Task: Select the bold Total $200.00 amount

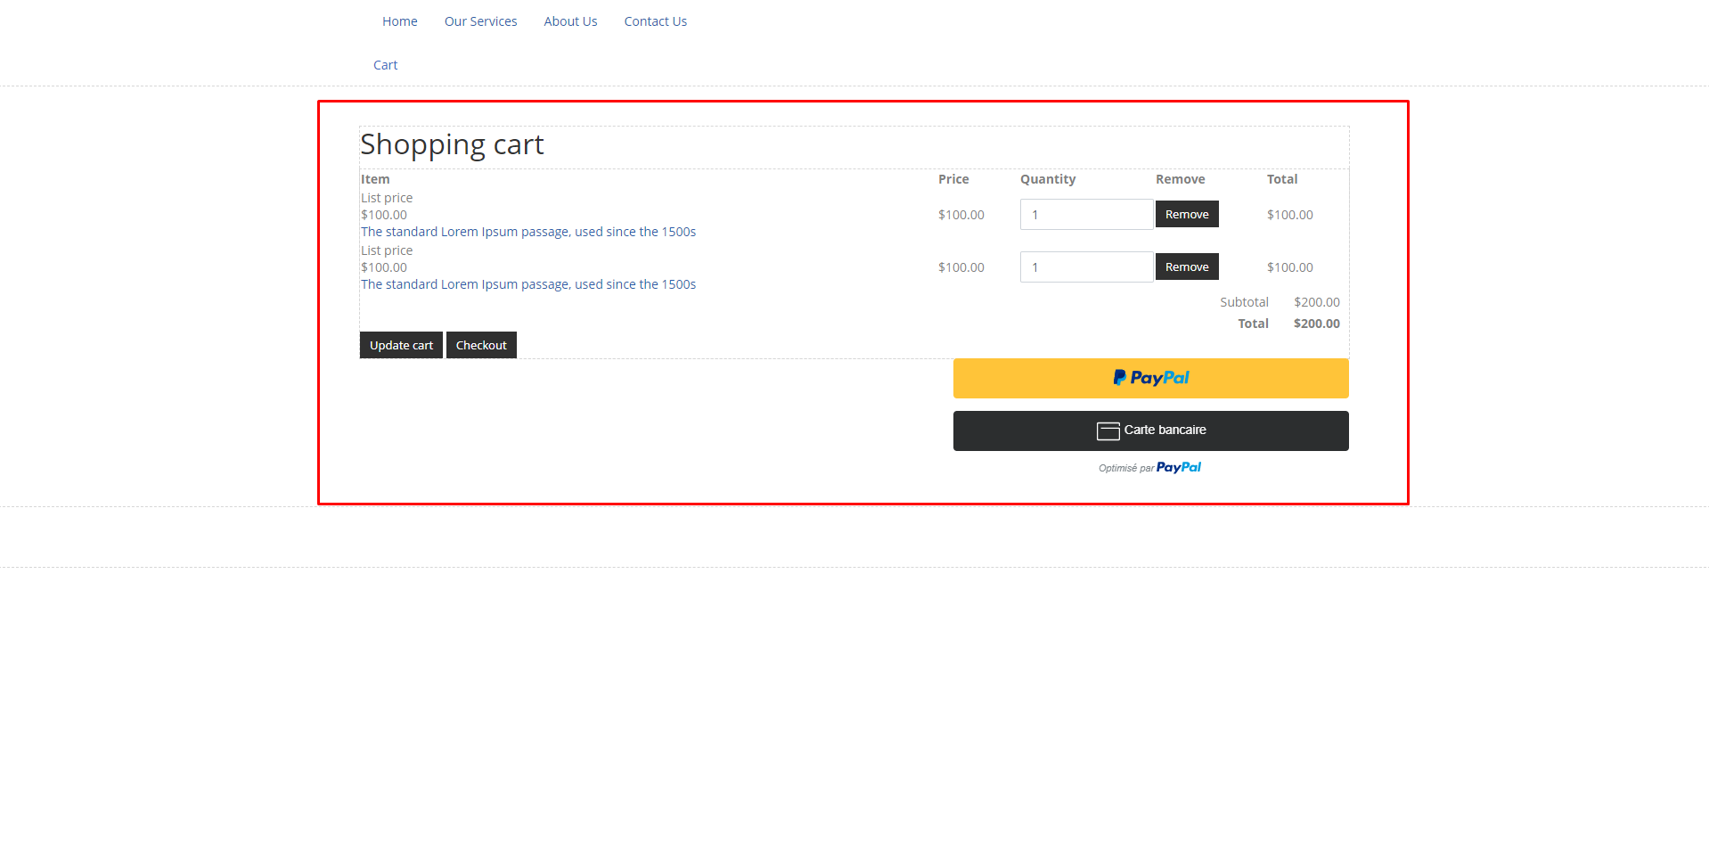Action: click(x=1316, y=324)
